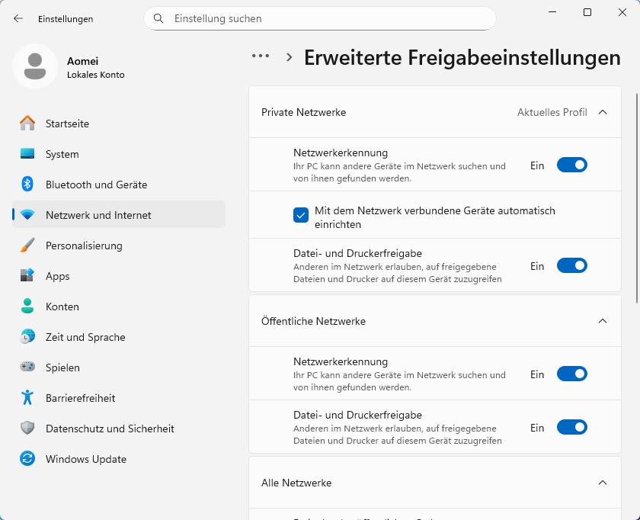Select the Personalisierung paintbrush icon
640x520 pixels.
(27, 246)
